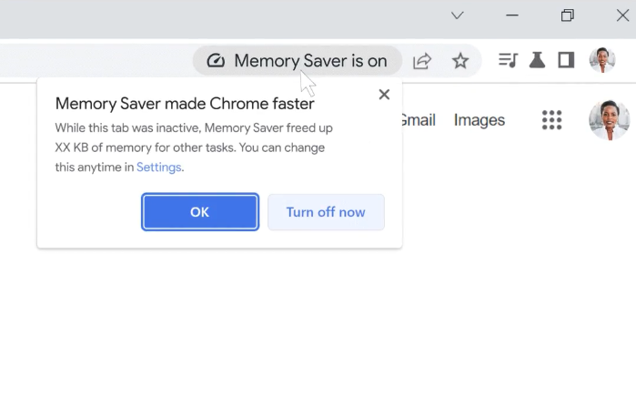Open Google apps grid launcher

pos(552,120)
